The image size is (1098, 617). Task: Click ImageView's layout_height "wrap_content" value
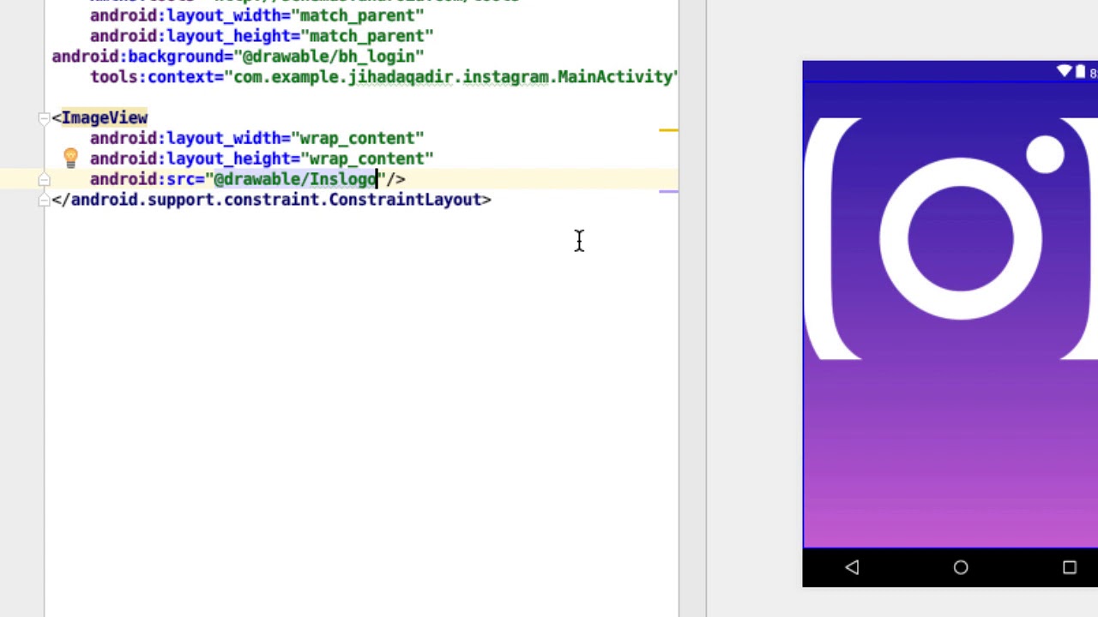point(366,159)
